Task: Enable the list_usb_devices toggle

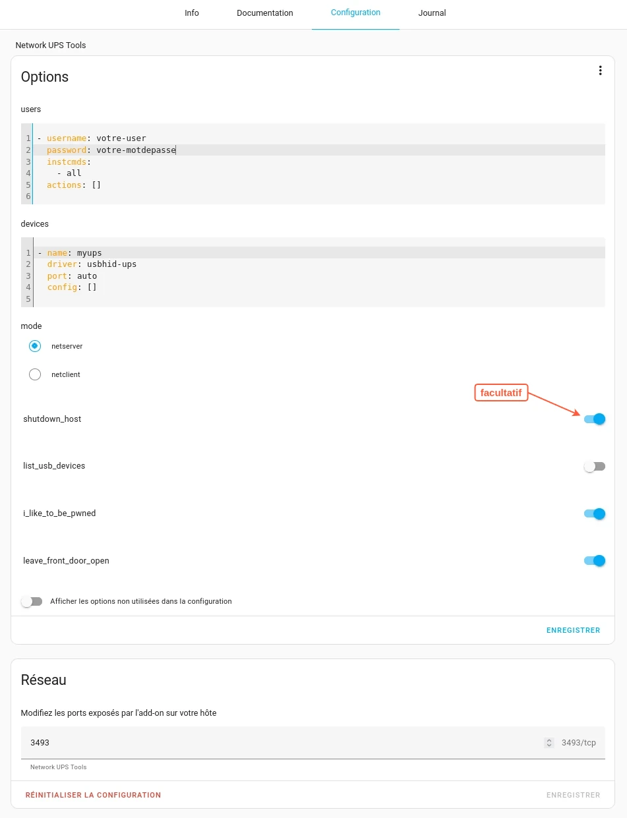Action: click(x=595, y=467)
